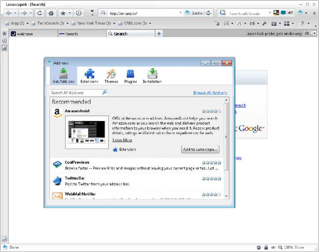Click the Print icon in toolbar
This screenshot has height=252, width=319.
252,23
